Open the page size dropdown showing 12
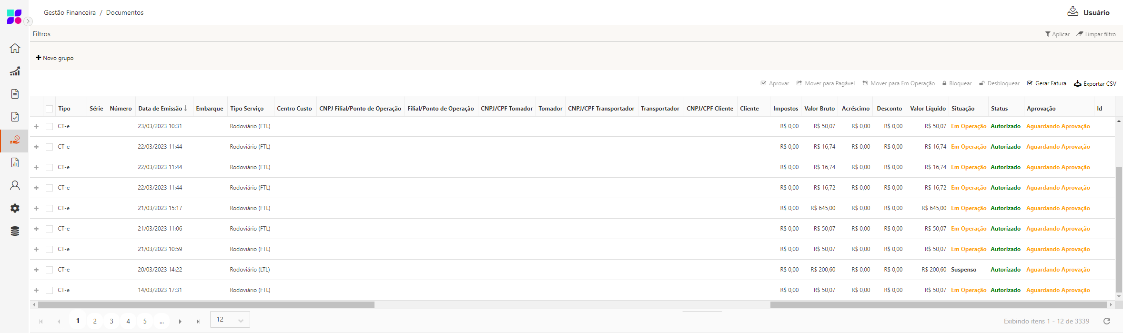Screen dimensions: 1123x333 click(x=230, y=320)
